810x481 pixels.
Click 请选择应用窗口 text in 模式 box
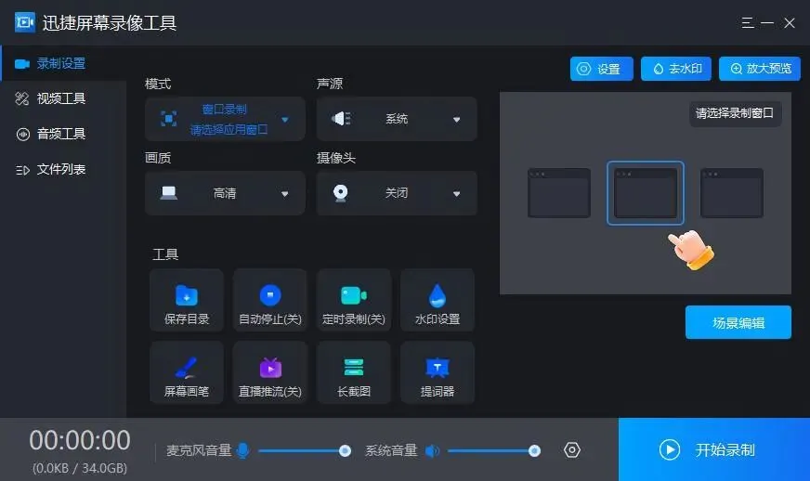(229, 130)
